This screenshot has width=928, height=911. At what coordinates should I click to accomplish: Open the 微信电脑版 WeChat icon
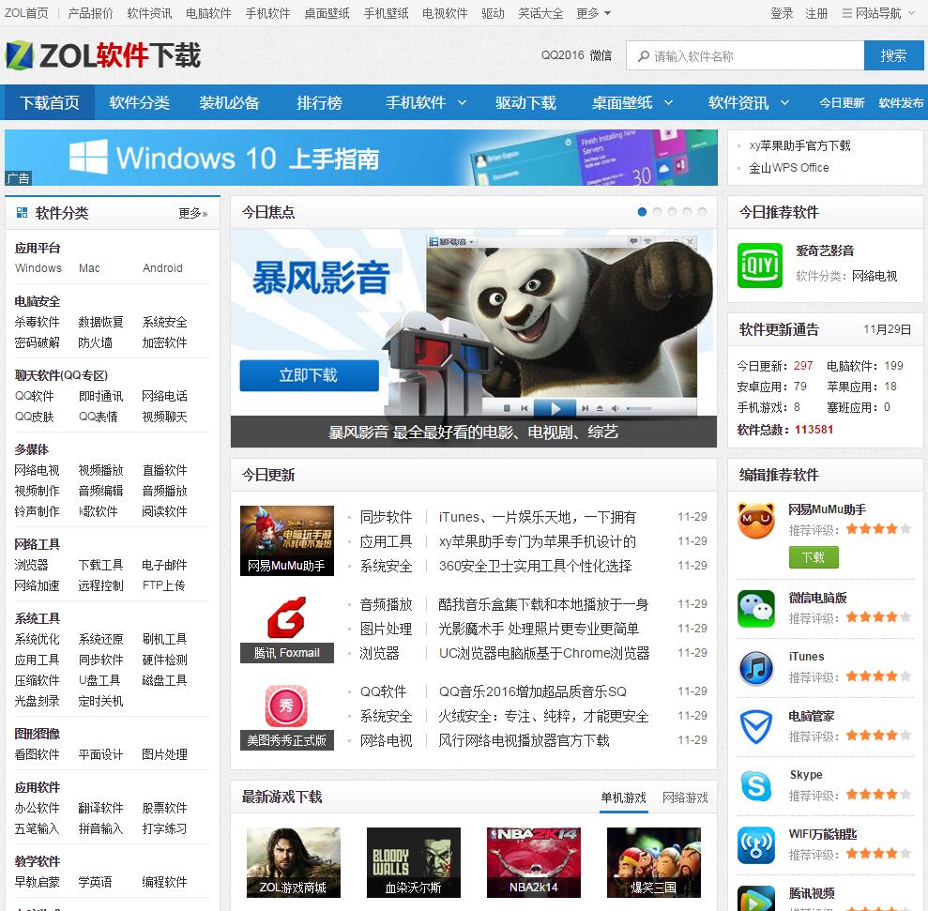[756, 609]
